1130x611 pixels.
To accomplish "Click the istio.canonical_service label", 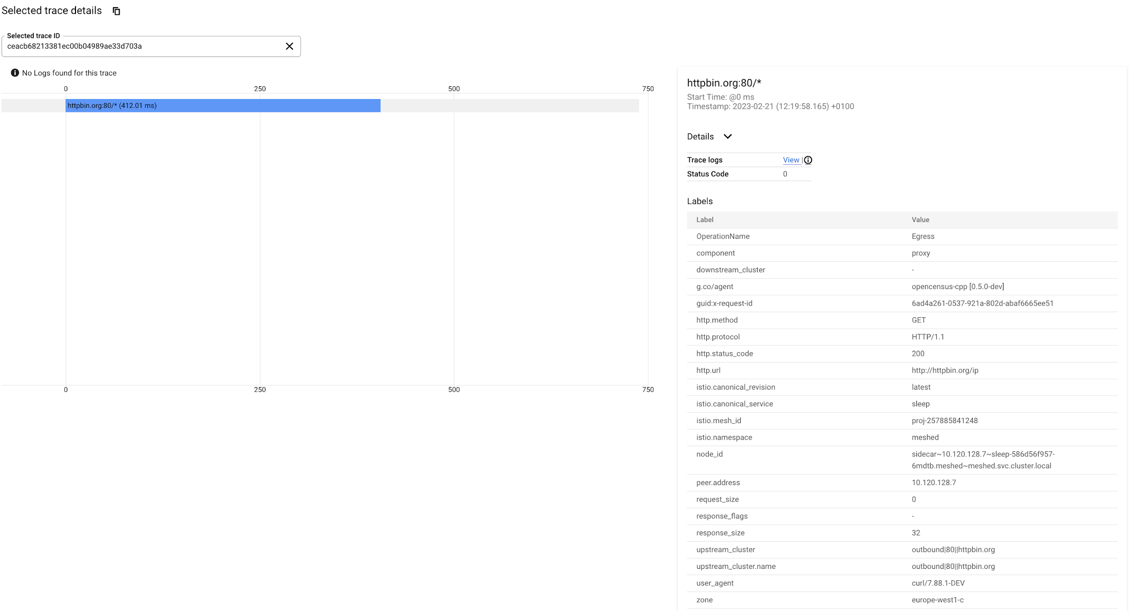I will pos(734,404).
